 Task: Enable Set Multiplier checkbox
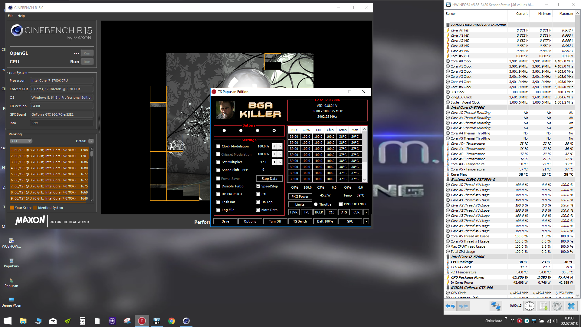coord(218,162)
